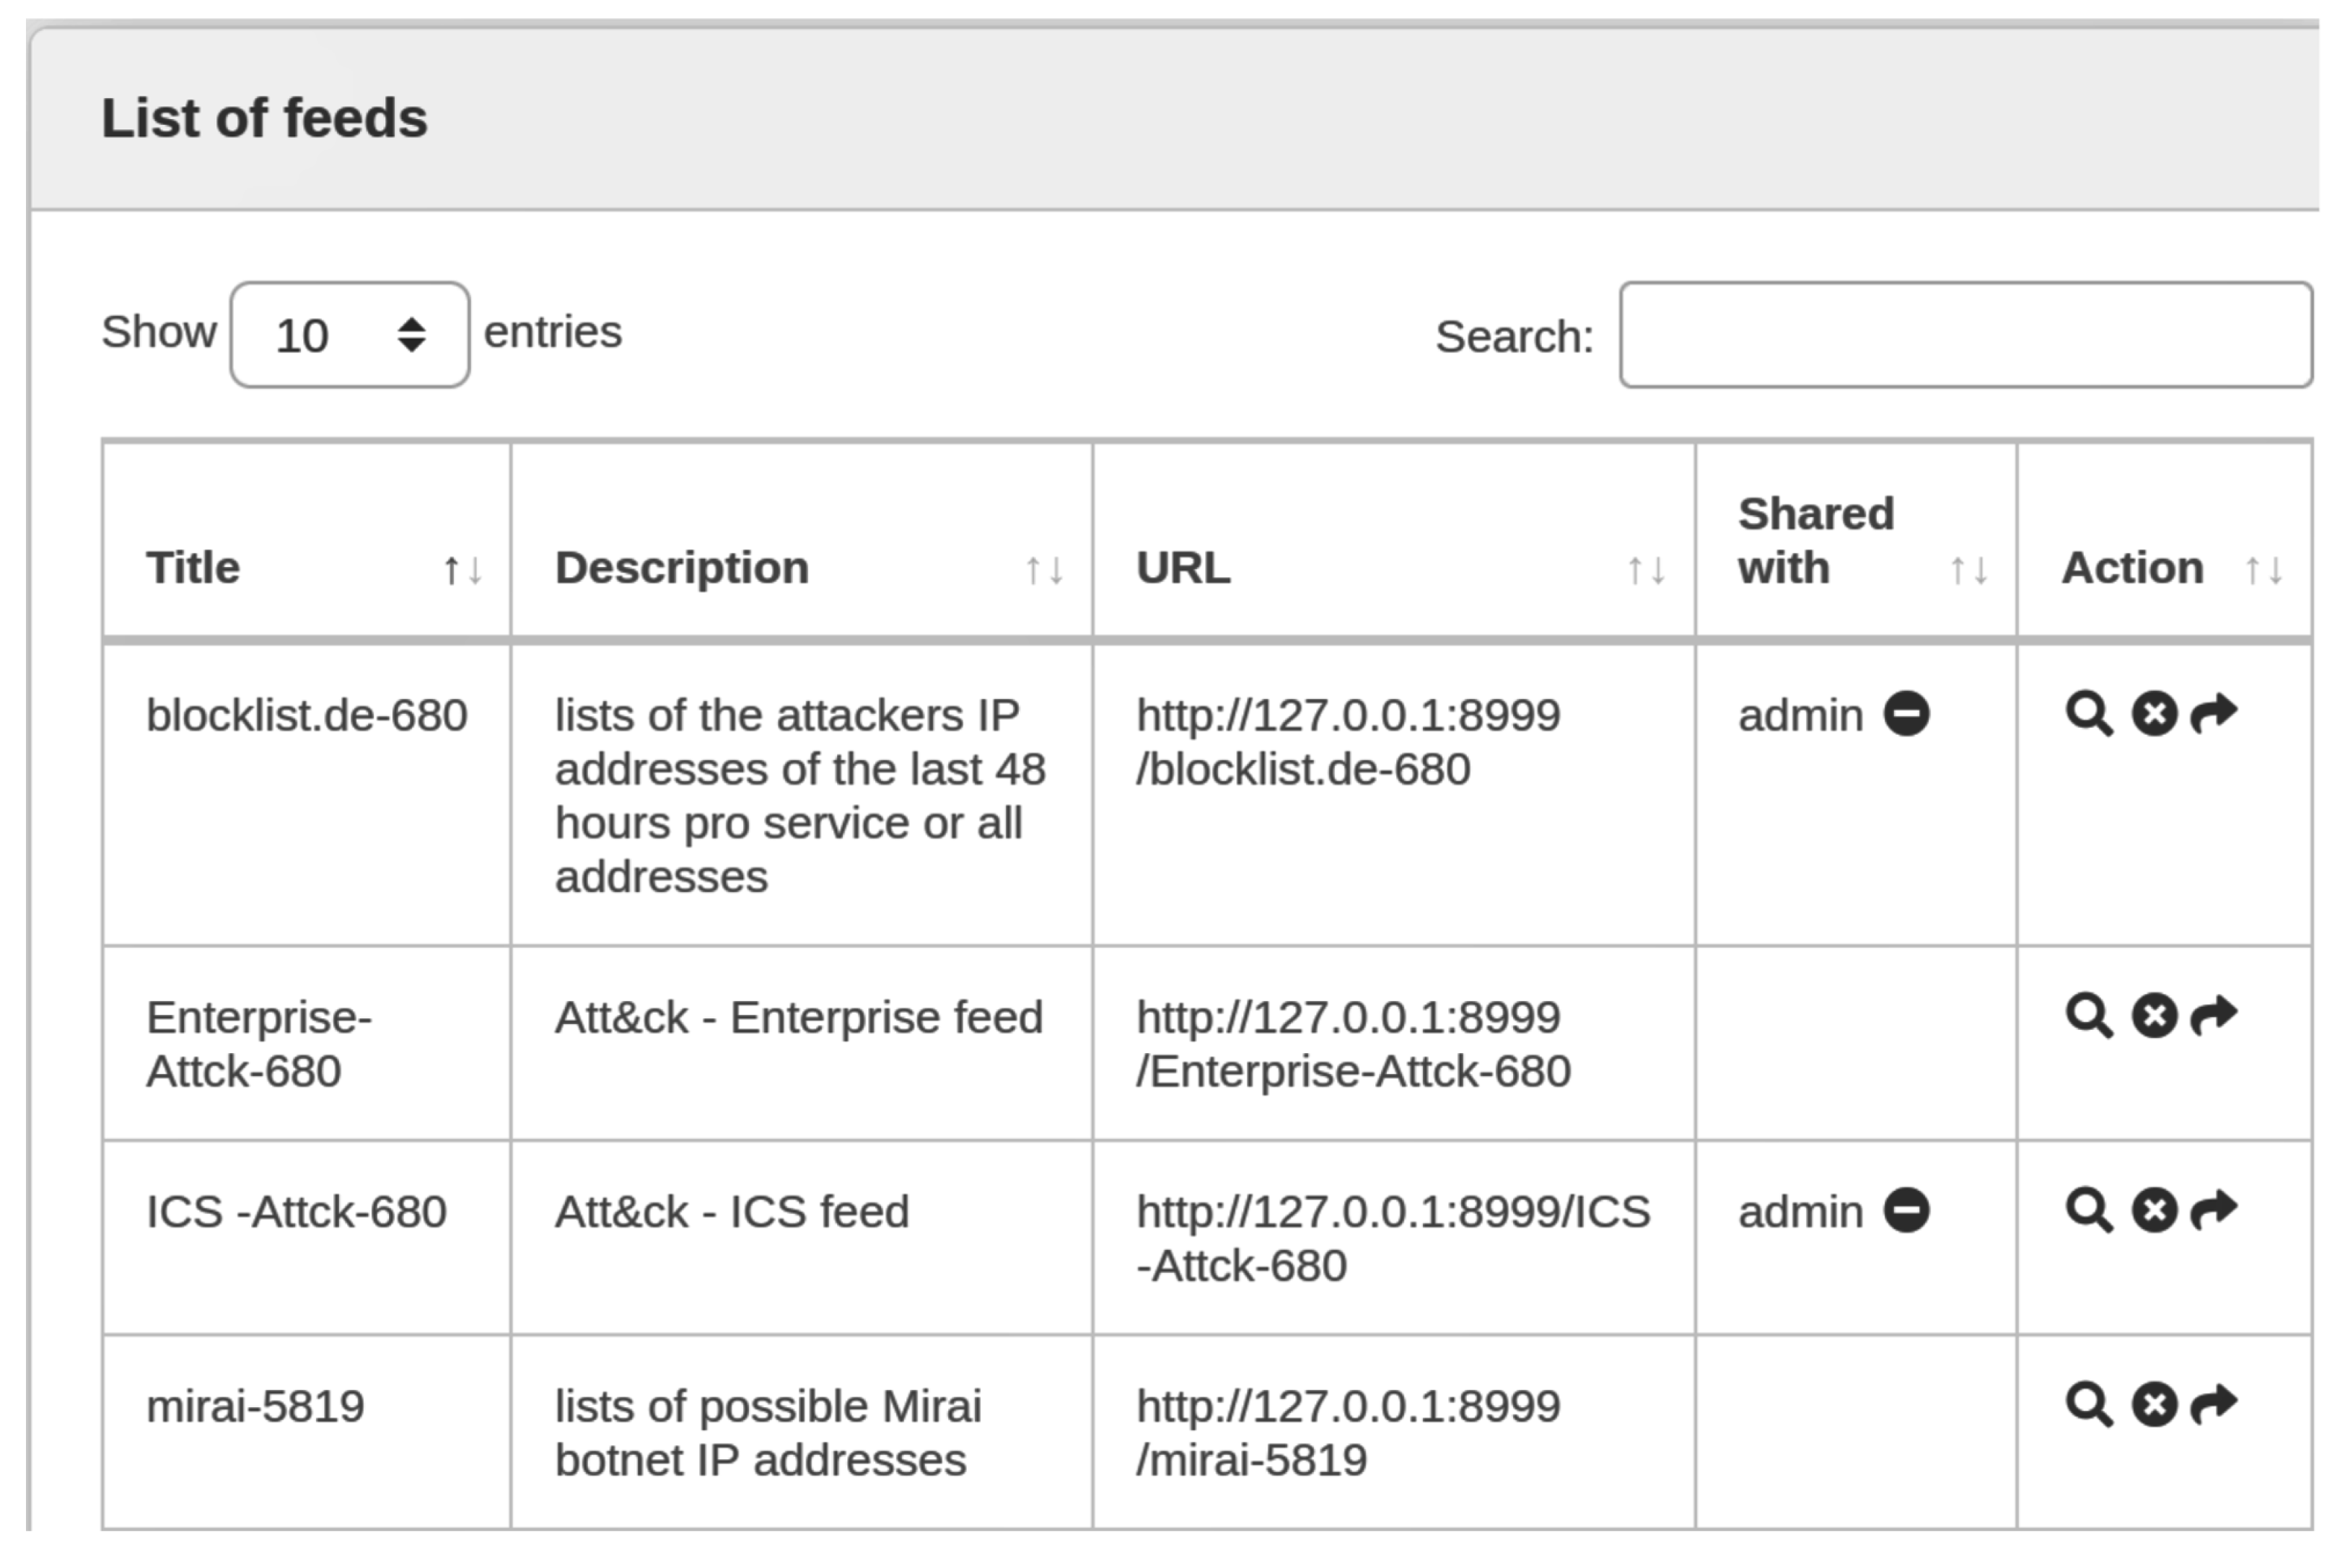
Task: Delete the ICS -Attck-680 feed
Action: click(2153, 1211)
